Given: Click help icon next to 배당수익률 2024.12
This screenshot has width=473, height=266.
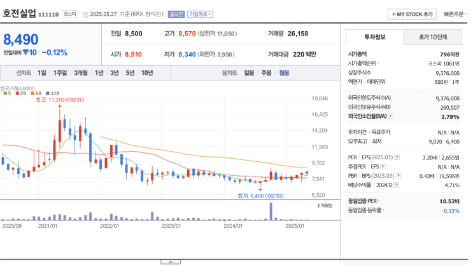Looking at the screenshot, I should click(397, 185).
